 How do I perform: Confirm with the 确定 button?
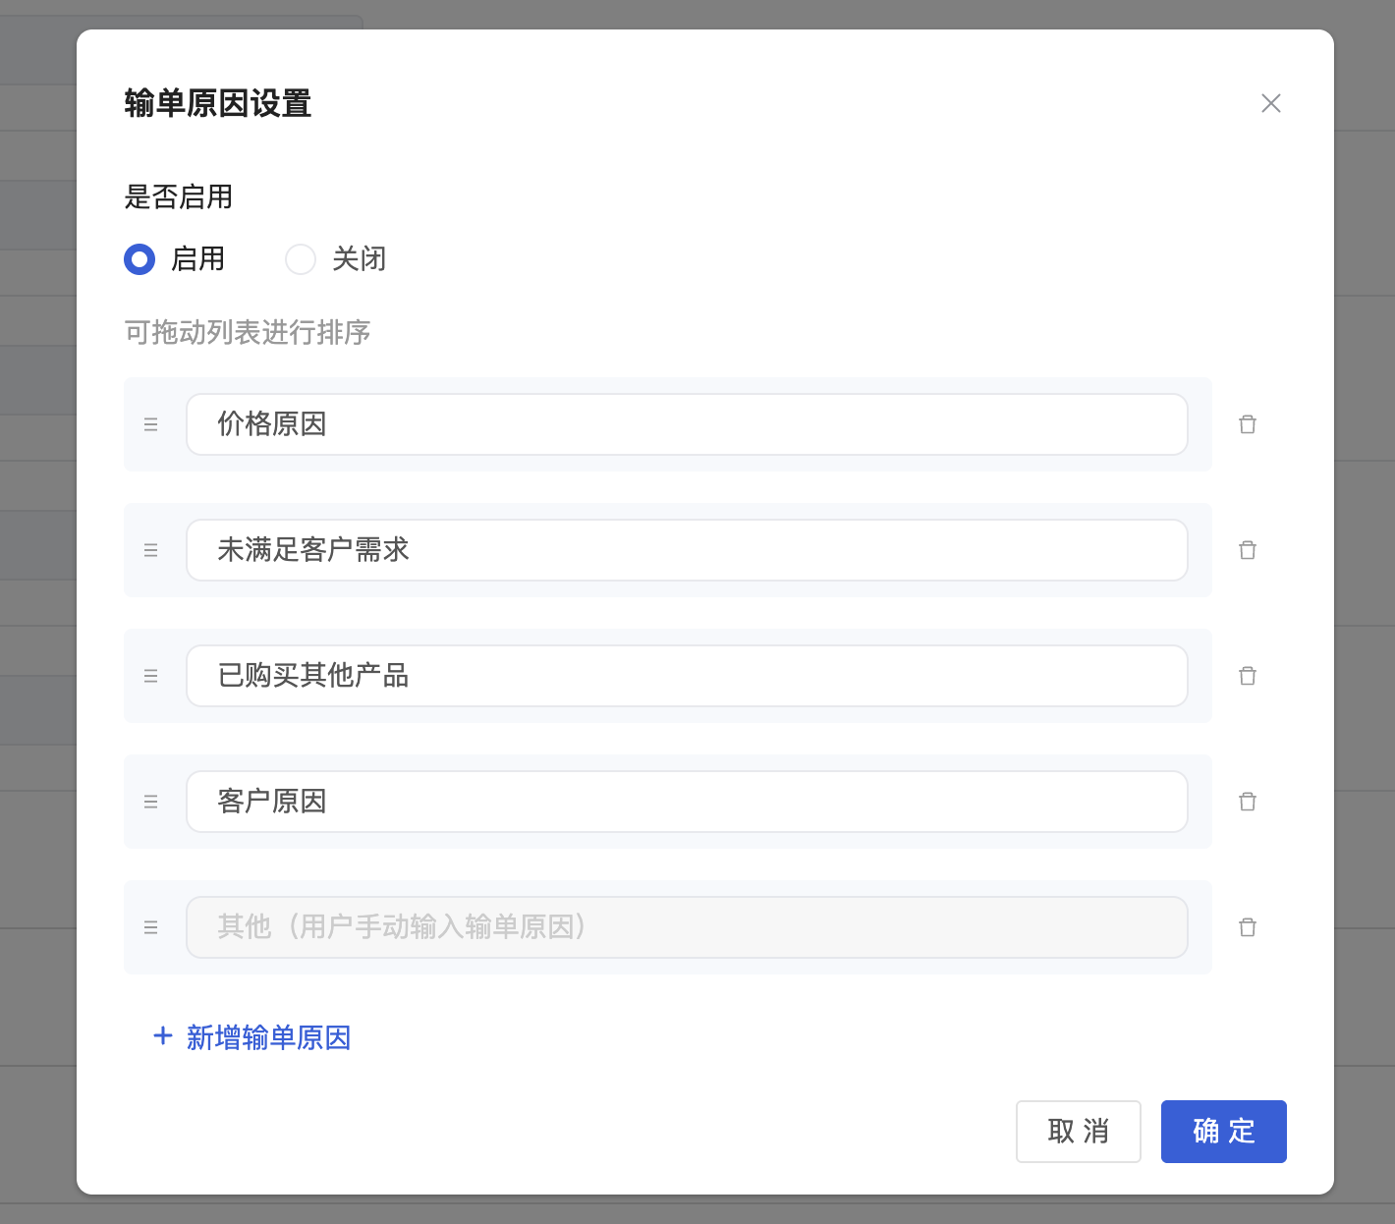click(1224, 1132)
